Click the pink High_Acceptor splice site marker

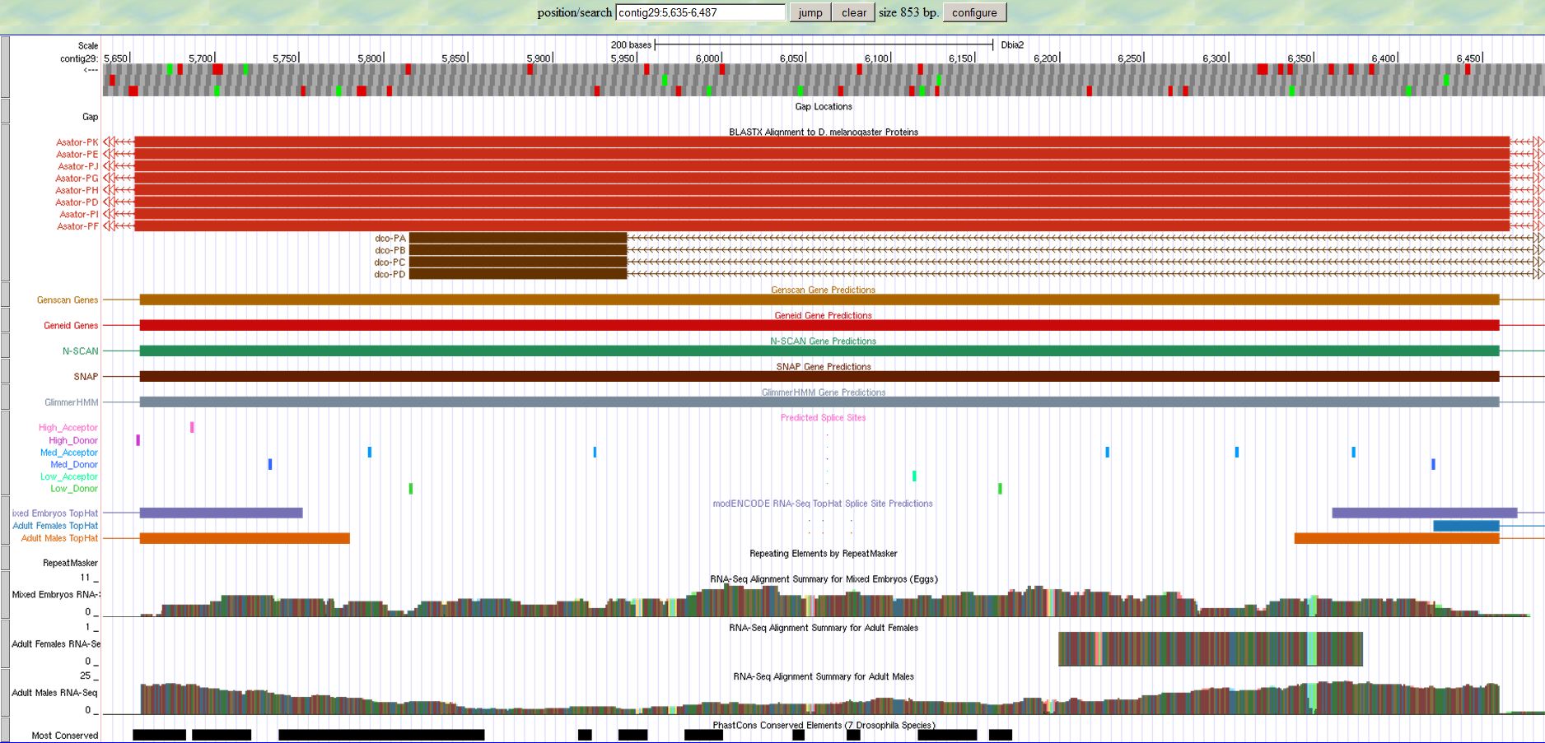(x=192, y=427)
